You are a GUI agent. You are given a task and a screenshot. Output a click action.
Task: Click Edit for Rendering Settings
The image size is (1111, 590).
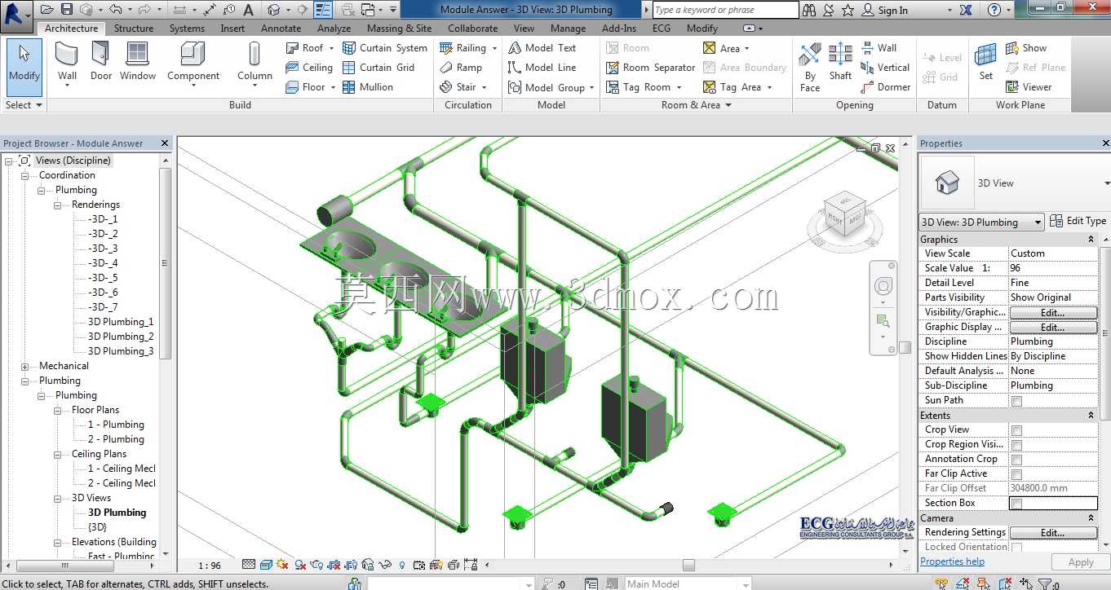[1053, 533]
